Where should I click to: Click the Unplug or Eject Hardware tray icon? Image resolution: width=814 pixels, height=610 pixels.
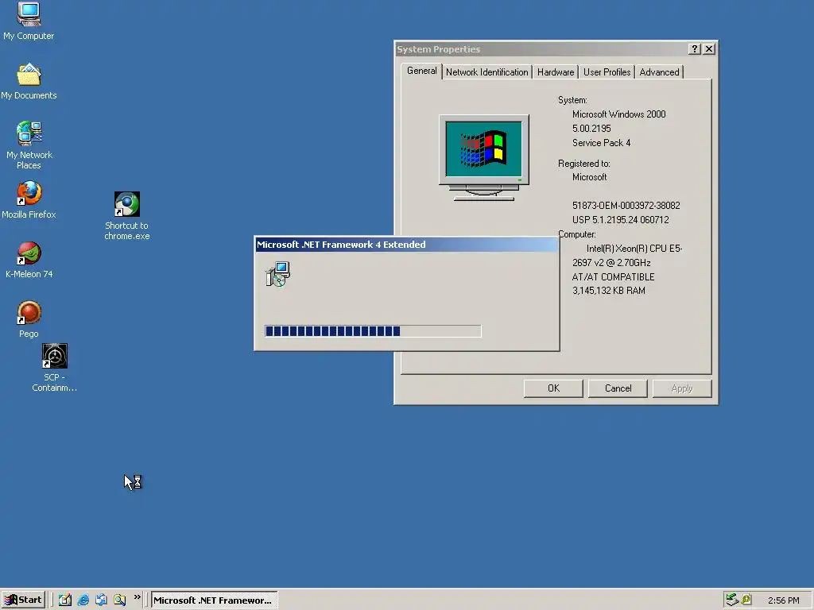[x=732, y=600]
